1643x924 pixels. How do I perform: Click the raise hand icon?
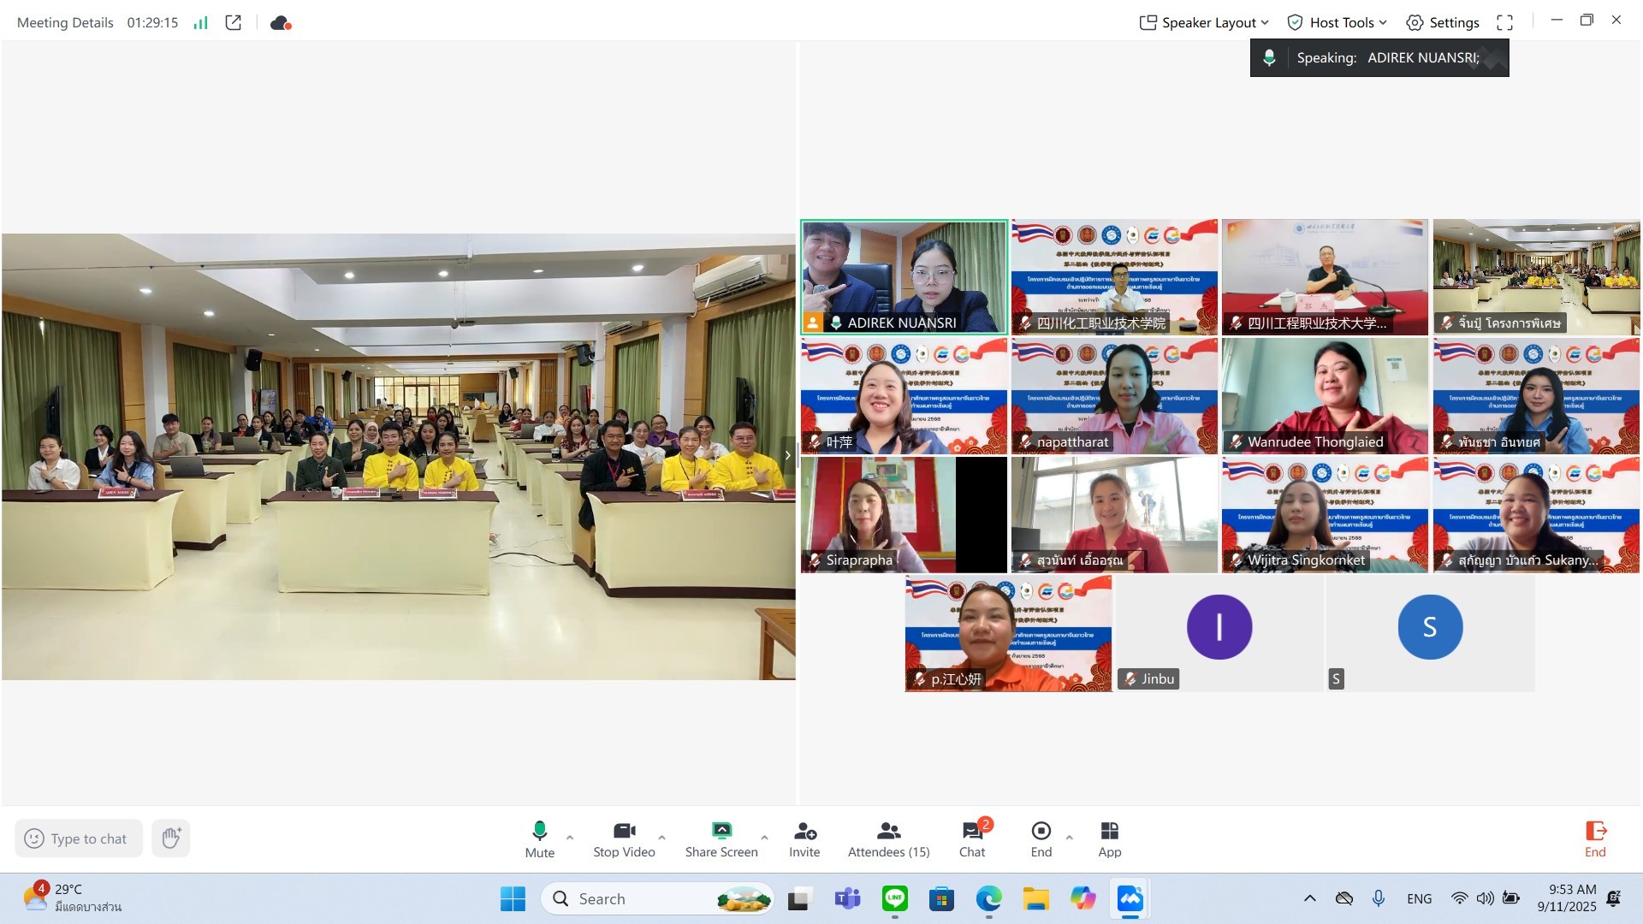(x=171, y=838)
